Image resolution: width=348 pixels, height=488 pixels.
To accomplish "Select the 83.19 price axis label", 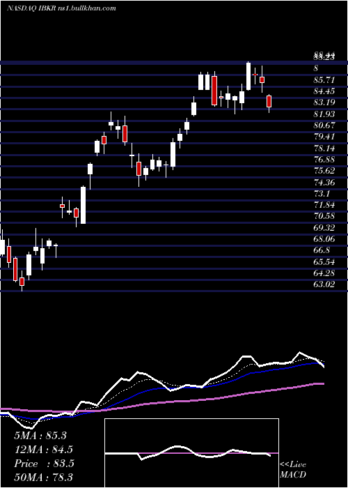I will (324, 102).
